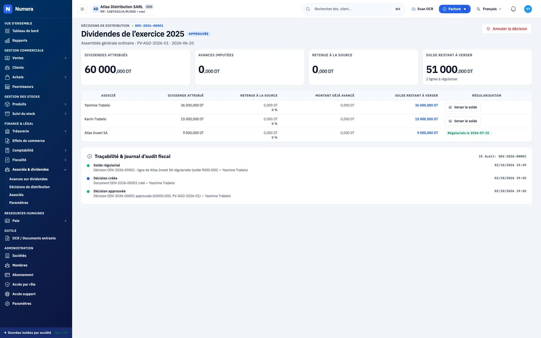
Task: Click the Numera logo icon
Action: point(8,9)
